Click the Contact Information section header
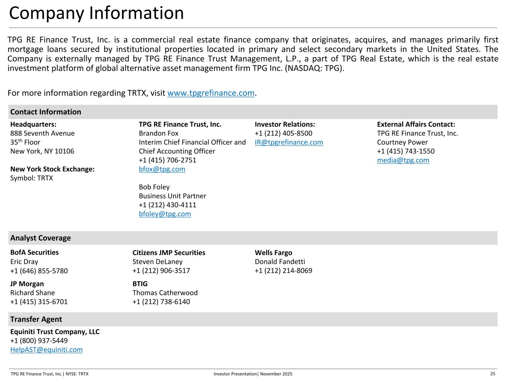This screenshot has height=379, width=506. (253, 112)
